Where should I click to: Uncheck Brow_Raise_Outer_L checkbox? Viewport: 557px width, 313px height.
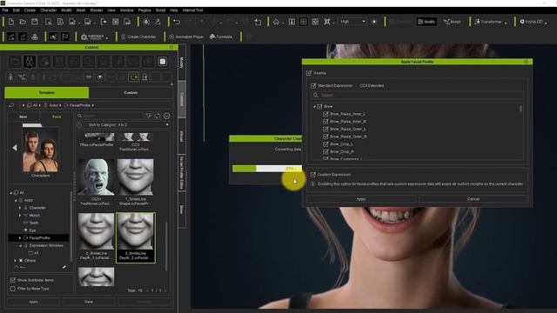[x=325, y=129]
